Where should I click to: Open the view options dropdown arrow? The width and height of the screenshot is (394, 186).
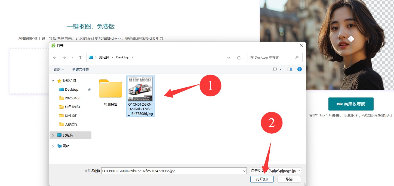point(281,69)
